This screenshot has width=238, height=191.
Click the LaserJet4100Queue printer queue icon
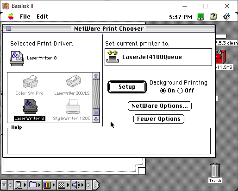point(113,57)
